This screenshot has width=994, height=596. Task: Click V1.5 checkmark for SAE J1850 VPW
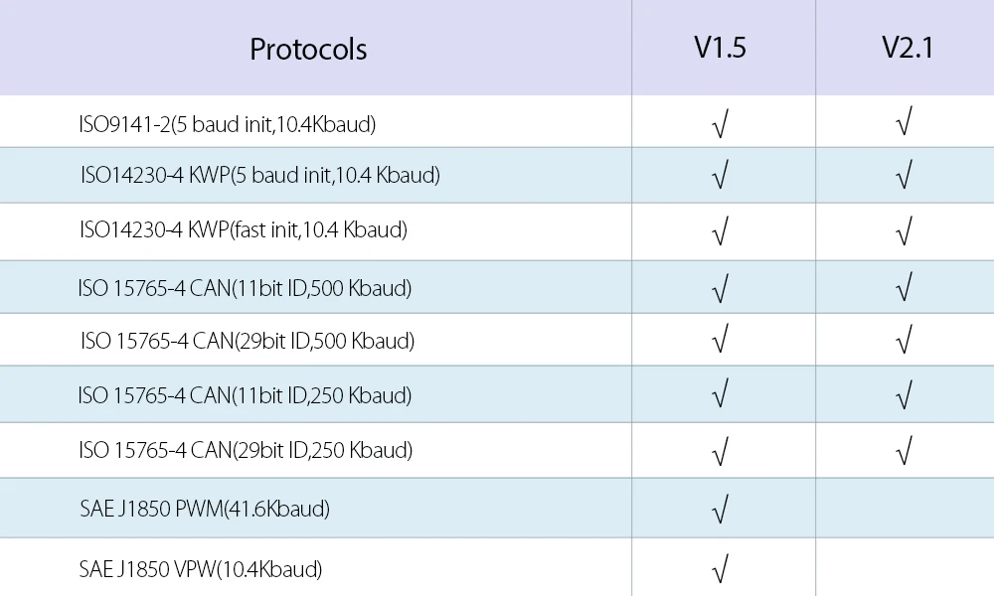(721, 570)
